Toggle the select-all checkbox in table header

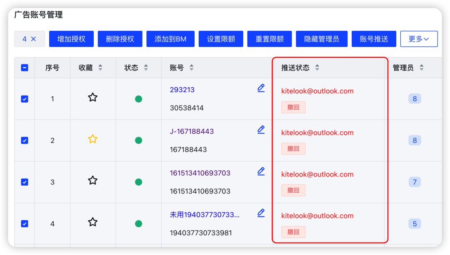[25, 67]
